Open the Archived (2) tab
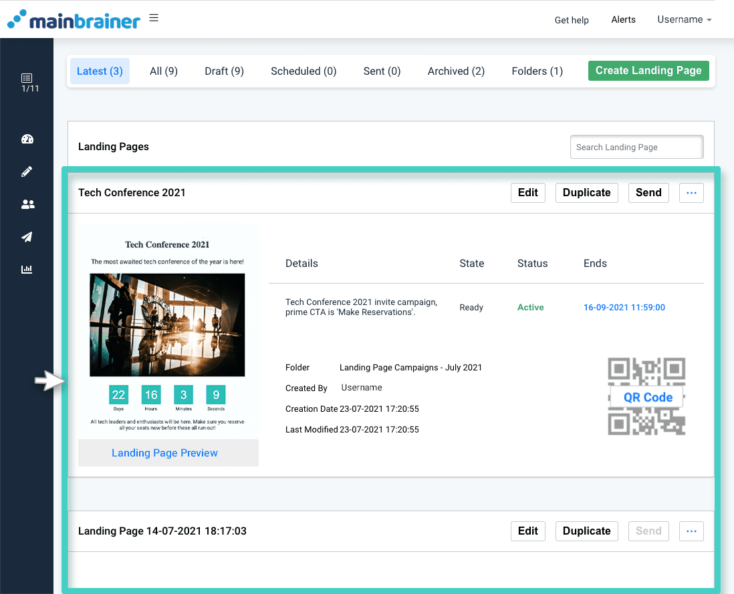Viewport: 734px width, 594px height. pyautogui.click(x=455, y=71)
